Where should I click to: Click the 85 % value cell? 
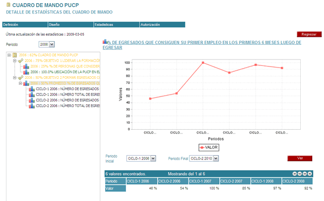235,189
